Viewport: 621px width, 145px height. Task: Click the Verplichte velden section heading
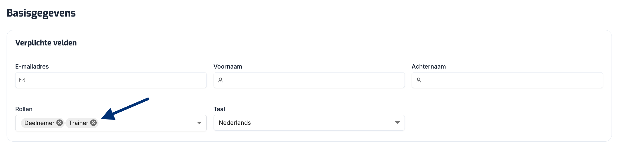click(46, 43)
